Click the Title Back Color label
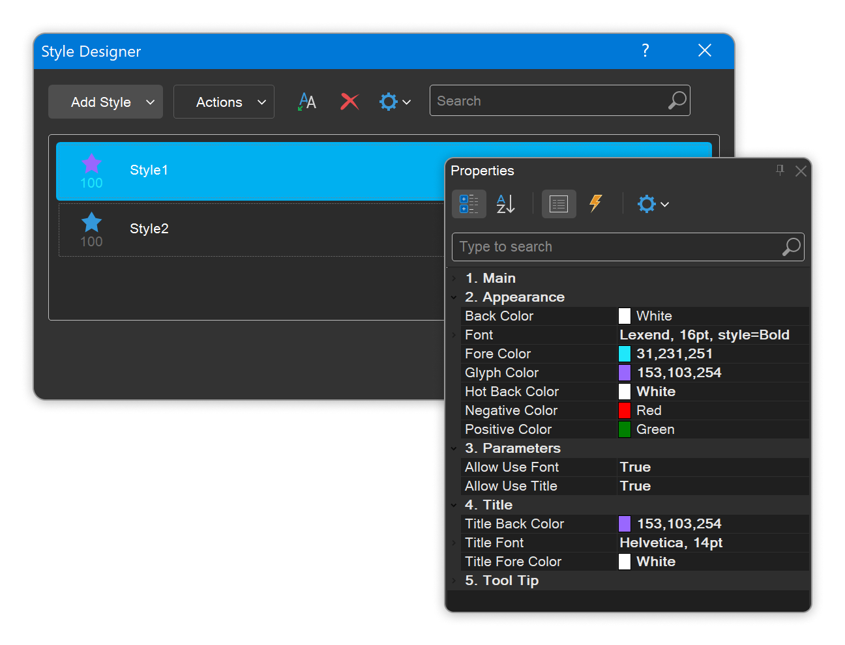845x645 pixels. [514, 524]
